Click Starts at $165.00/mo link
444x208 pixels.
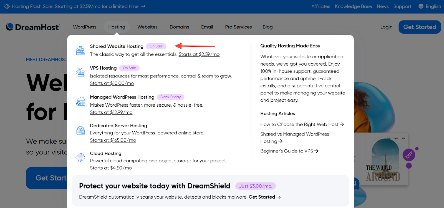(x=113, y=140)
